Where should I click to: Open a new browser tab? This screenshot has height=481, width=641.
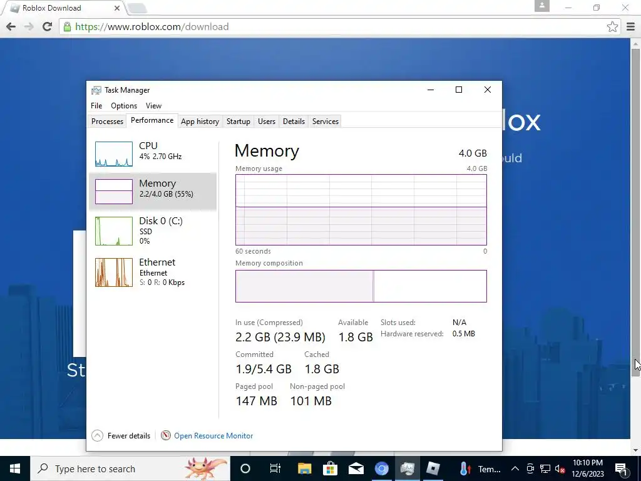137,8
